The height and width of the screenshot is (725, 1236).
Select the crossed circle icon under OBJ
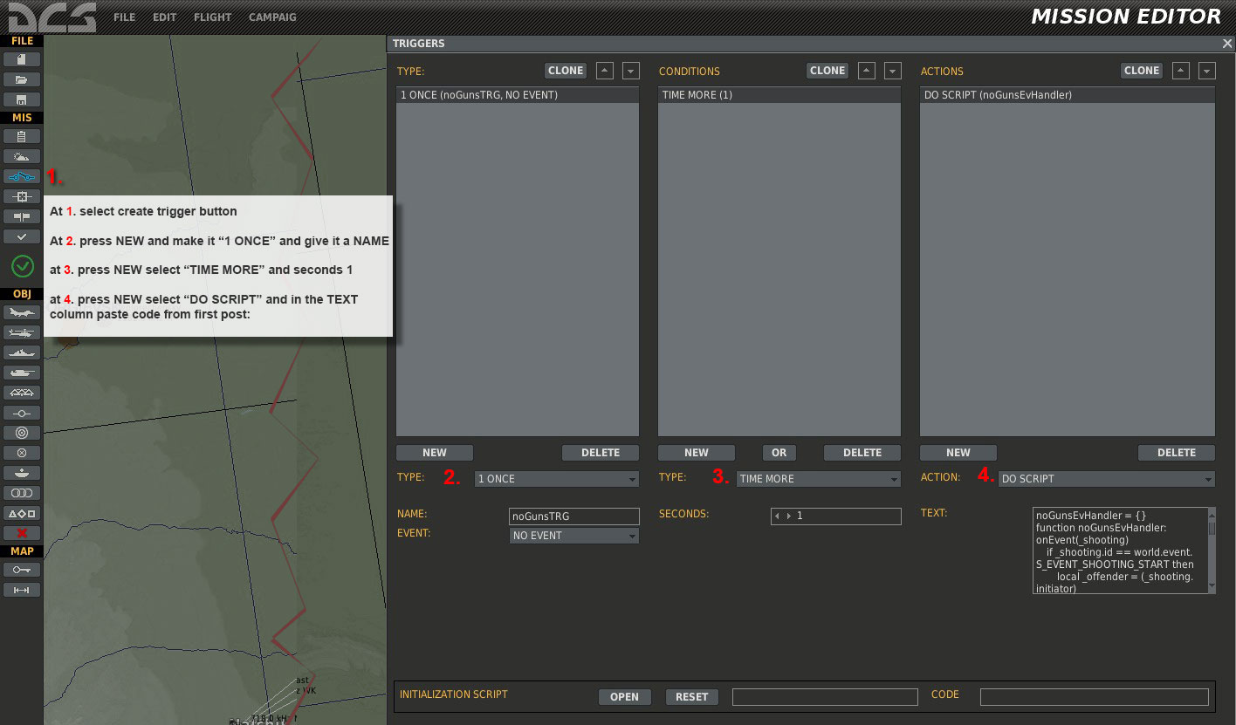(x=22, y=453)
